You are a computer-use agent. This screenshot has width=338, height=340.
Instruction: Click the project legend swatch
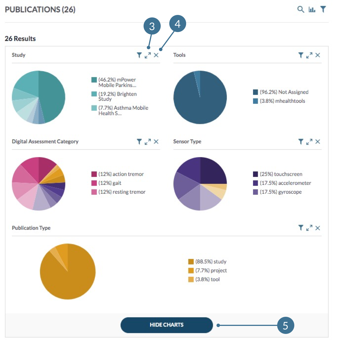191,270
